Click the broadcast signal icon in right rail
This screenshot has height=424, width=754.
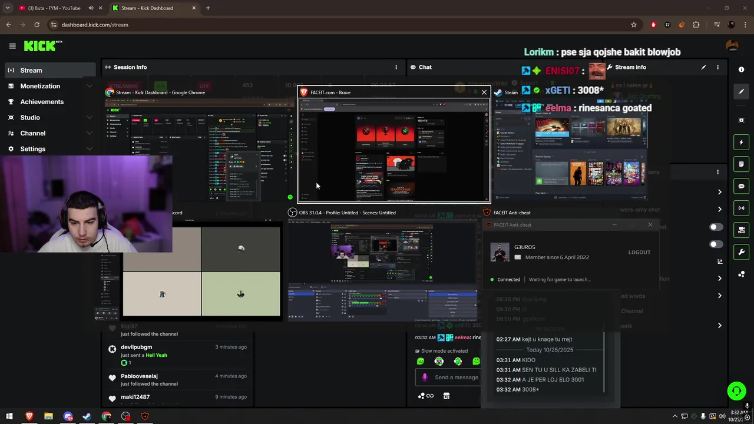[741, 208]
